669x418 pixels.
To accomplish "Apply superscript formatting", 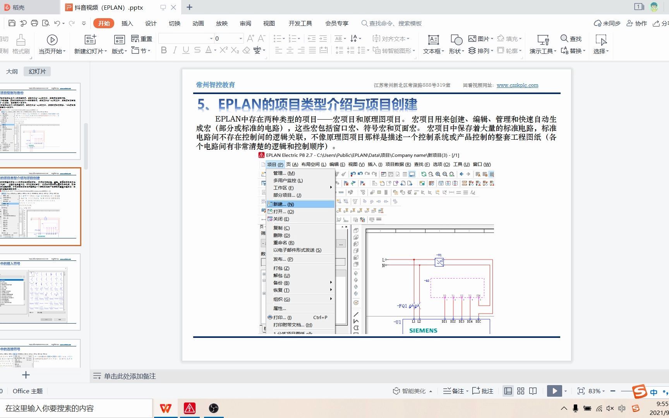I will point(223,50).
